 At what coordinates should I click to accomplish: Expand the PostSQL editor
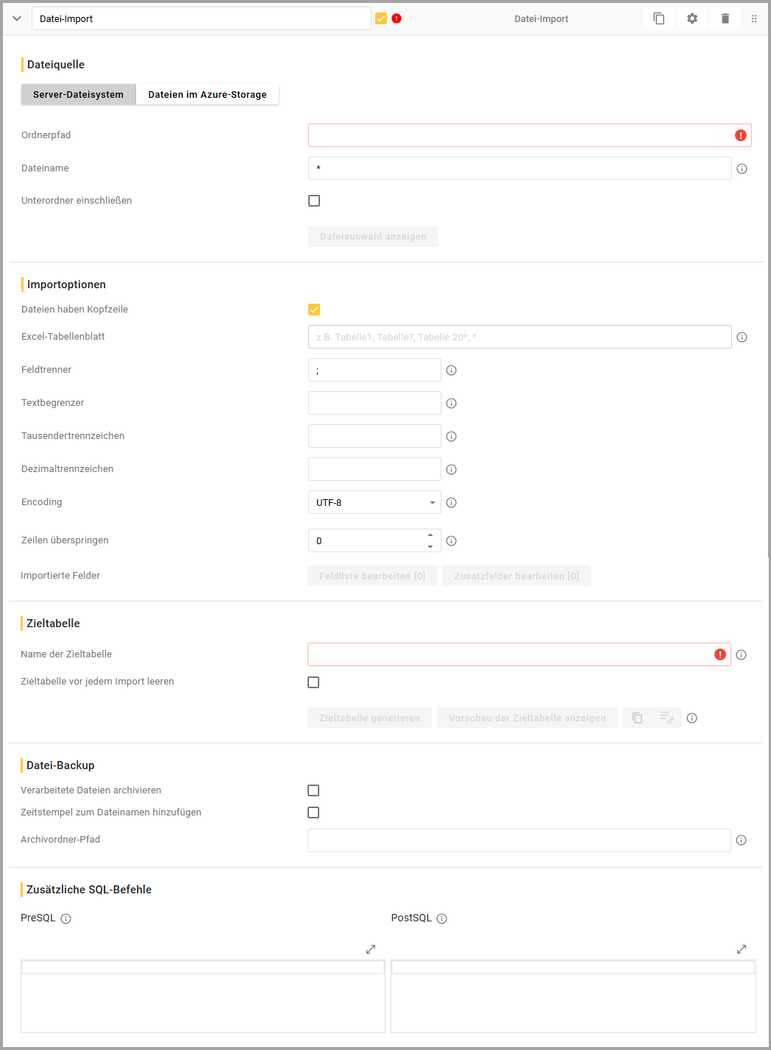[741, 949]
